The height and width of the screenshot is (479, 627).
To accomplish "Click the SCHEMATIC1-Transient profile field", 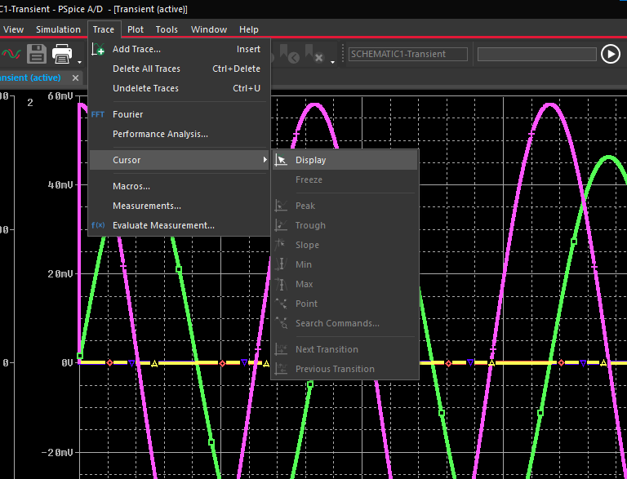I will (x=408, y=54).
